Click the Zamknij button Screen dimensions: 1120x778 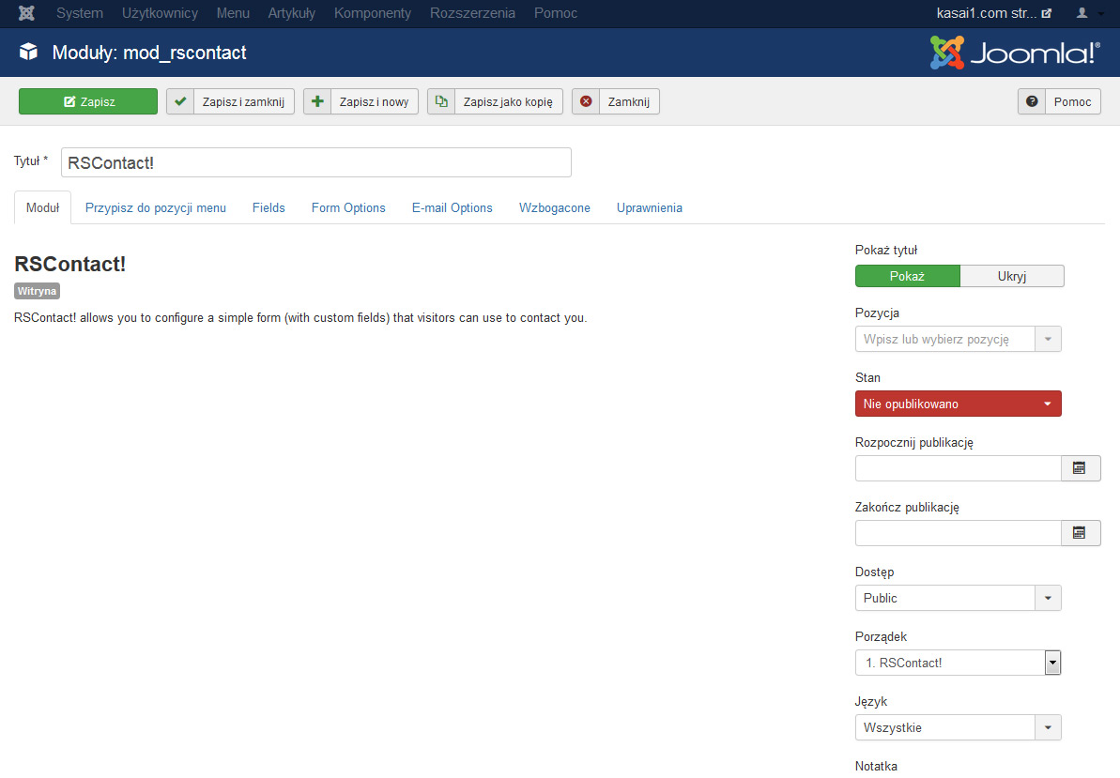pos(616,101)
